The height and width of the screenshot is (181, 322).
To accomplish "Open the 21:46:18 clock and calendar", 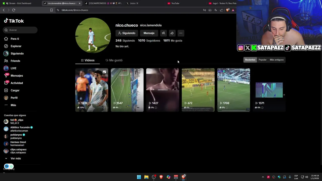I will tap(315, 177).
